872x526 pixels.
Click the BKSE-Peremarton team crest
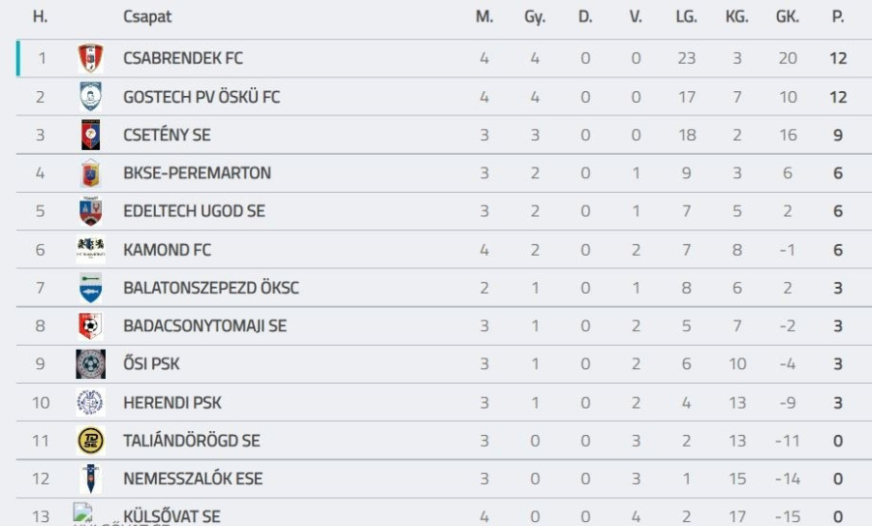point(90,173)
